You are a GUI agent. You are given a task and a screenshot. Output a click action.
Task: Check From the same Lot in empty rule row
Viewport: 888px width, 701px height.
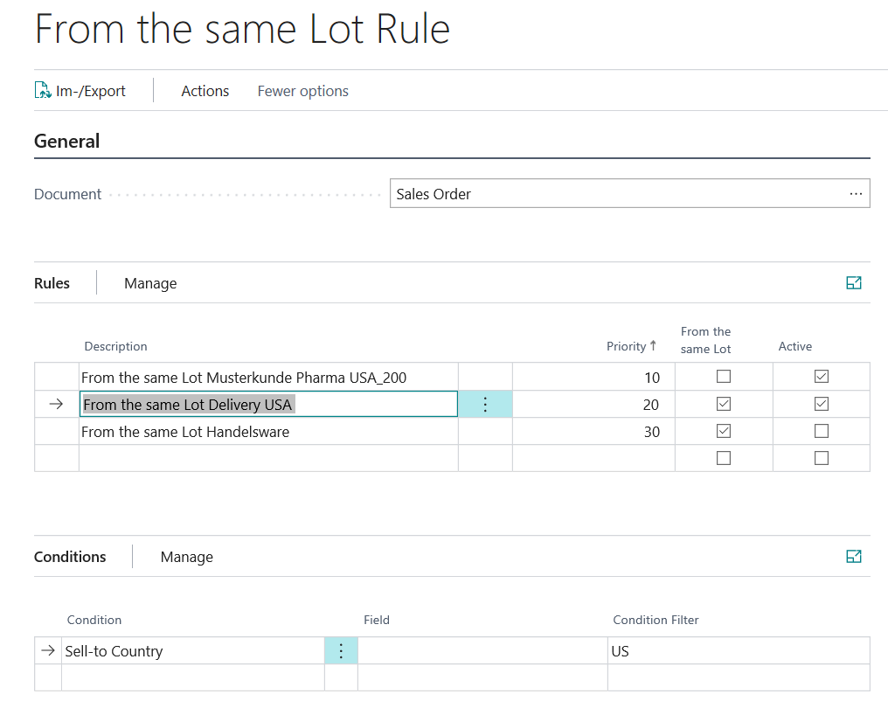pos(723,458)
